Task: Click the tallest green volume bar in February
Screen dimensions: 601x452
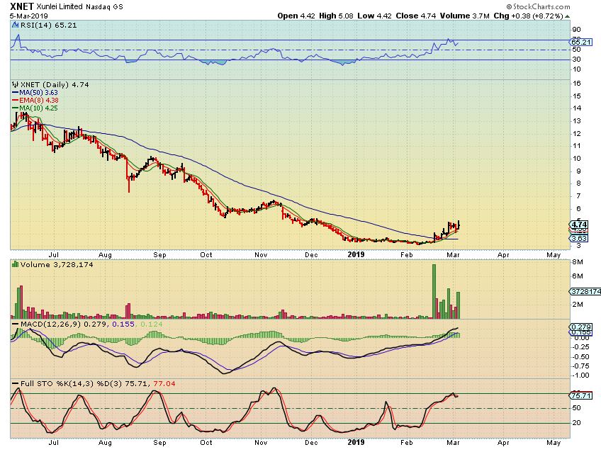Action: [x=434, y=291]
